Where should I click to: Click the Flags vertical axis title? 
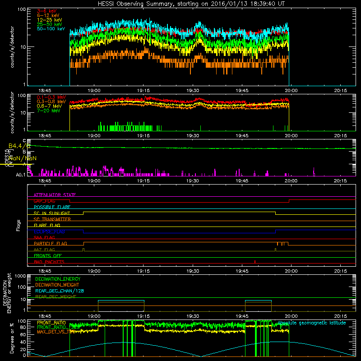(x=19, y=225)
